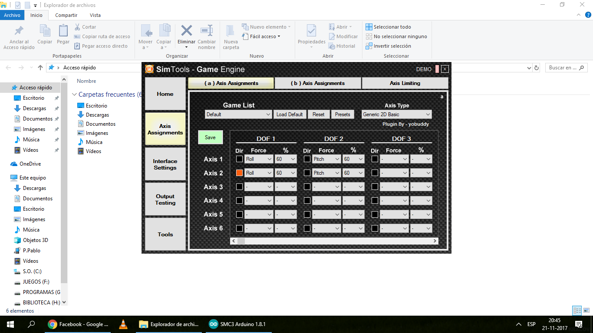The image size is (593, 333).
Task: Open the SimTools Tools section
Action: point(165,234)
